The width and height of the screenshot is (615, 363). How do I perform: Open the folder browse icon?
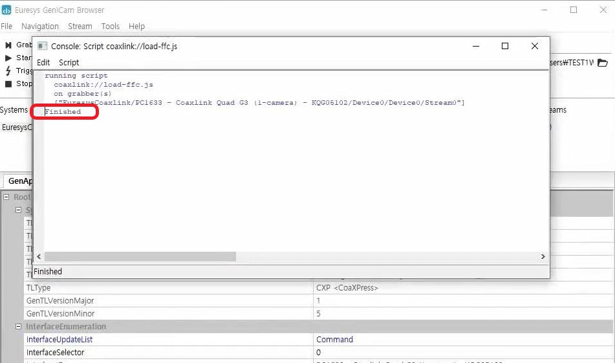pyautogui.click(x=602, y=63)
